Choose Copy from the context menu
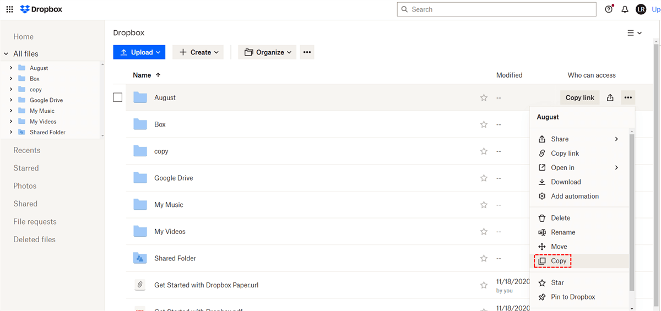The height and width of the screenshot is (311, 661). click(559, 261)
